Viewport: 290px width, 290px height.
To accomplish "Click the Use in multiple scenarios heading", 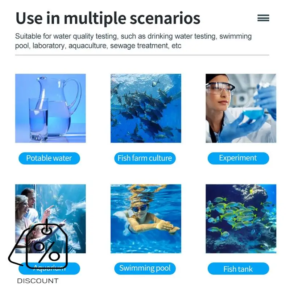I will pos(108,18).
